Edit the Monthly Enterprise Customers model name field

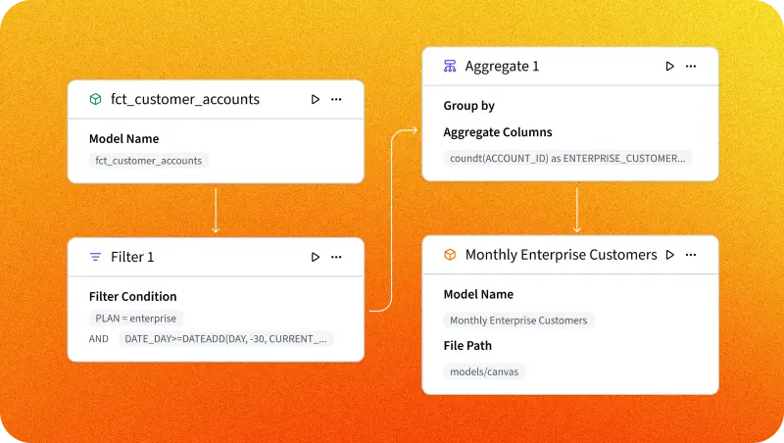[518, 320]
